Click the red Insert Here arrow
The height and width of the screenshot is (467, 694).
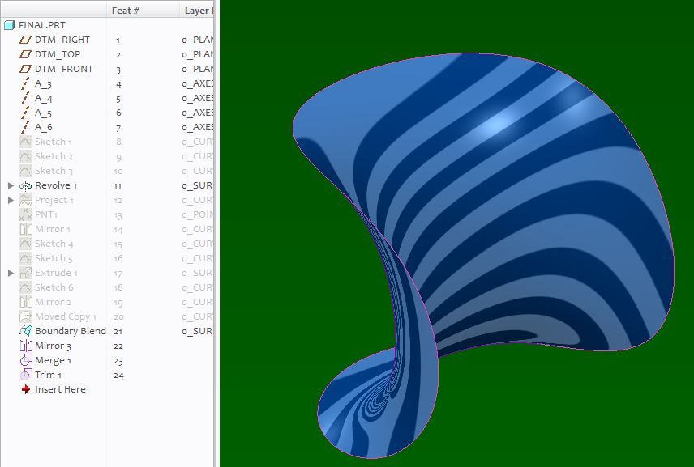tap(26, 389)
